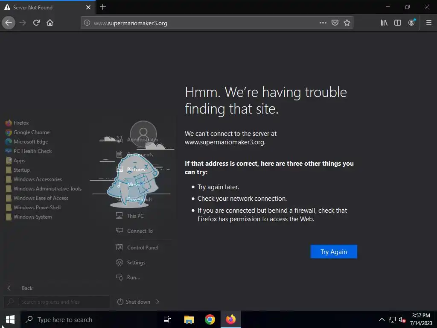Open Pictures from the Start menu
Screen dimensions: 437x328
(x=131, y=169)
